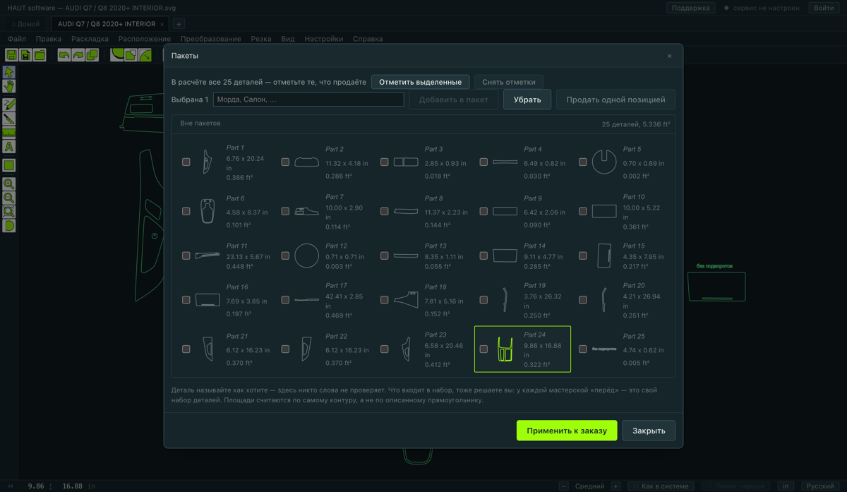The image size is (847, 492).
Task: Check the Part 1 checkbox
Action: click(x=186, y=162)
